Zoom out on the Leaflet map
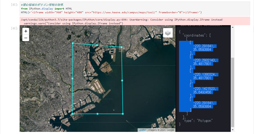 pyautogui.click(x=26, y=38)
